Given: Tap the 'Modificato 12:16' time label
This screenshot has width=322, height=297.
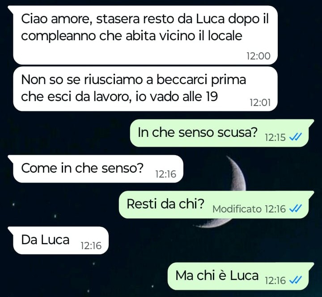Looking at the screenshot, I should [x=249, y=209].
